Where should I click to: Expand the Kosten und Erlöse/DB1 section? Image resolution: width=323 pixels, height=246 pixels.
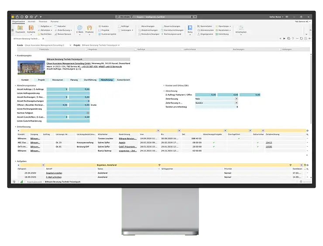pos(164,85)
